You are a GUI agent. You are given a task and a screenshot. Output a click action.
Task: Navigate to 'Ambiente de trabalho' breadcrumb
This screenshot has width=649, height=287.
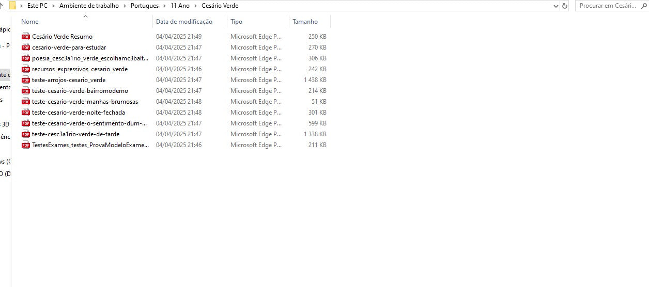pyautogui.click(x=89, y=6)
